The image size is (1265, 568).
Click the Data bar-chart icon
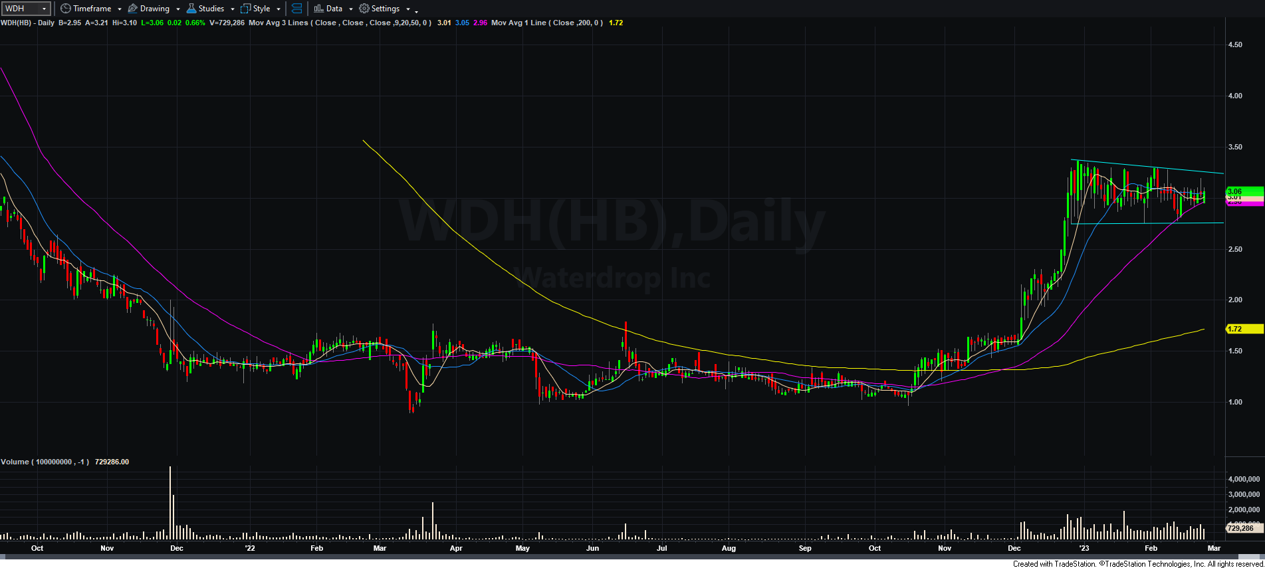pyautogui.click(x=318, y=9)
